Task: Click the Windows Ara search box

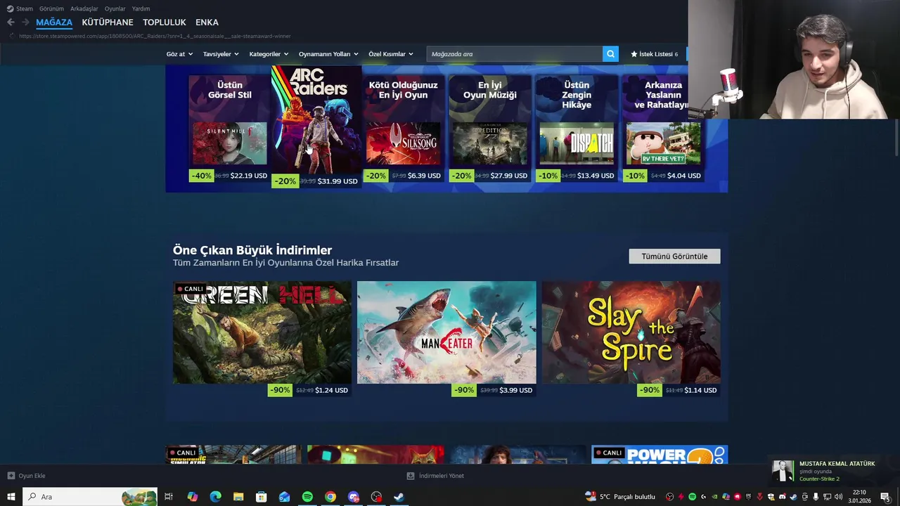Action: (x=91, y=497)
